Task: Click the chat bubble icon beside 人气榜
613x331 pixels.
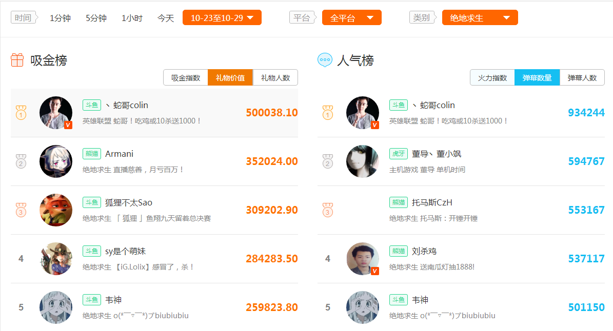Action: tap(325, 60)
